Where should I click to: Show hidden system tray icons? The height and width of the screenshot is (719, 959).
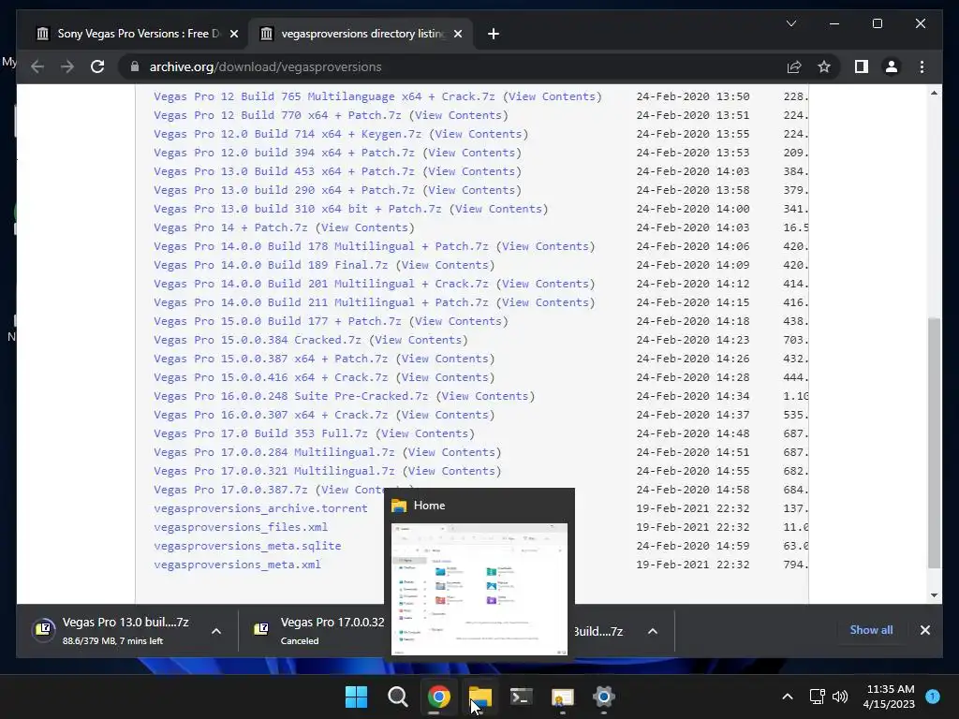coord(788,697)
